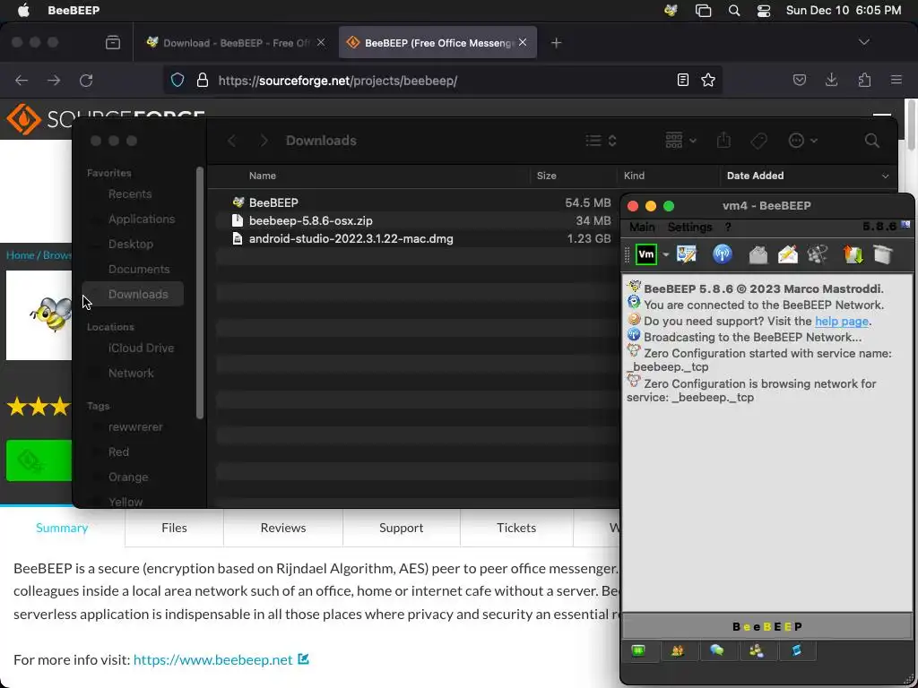The height and width of the screenshot is (688, 918).
Task: Sort Finder list by Name column
Action: 263,176
